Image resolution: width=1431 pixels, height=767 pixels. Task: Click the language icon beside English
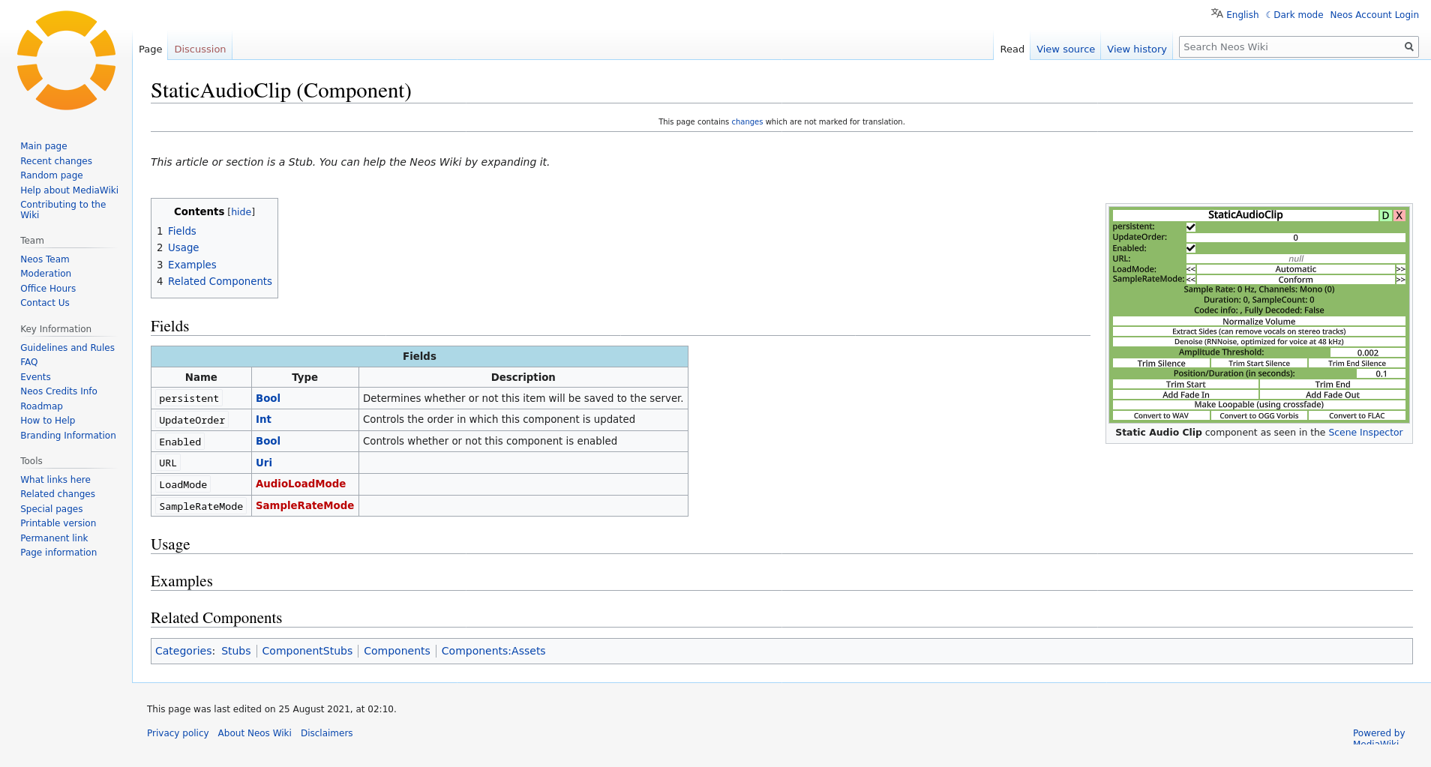1216,13
